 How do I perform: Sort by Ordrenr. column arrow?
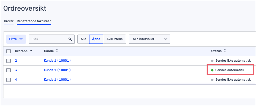coord(31,51)
